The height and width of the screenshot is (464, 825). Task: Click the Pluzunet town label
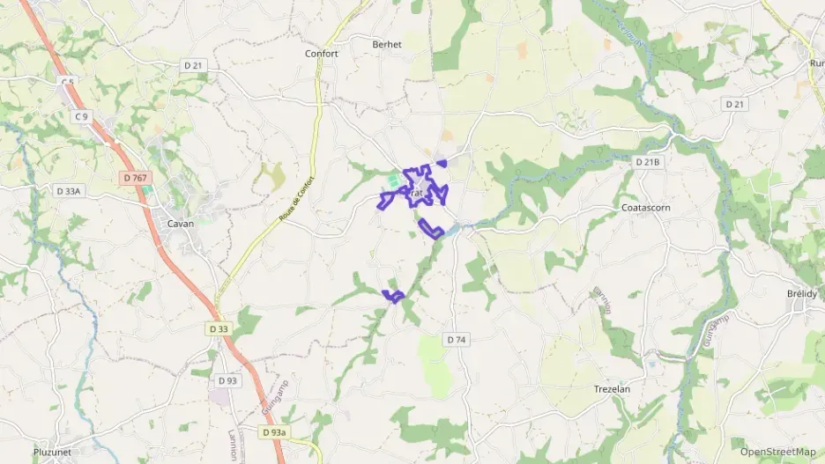(x=52, y=452)
